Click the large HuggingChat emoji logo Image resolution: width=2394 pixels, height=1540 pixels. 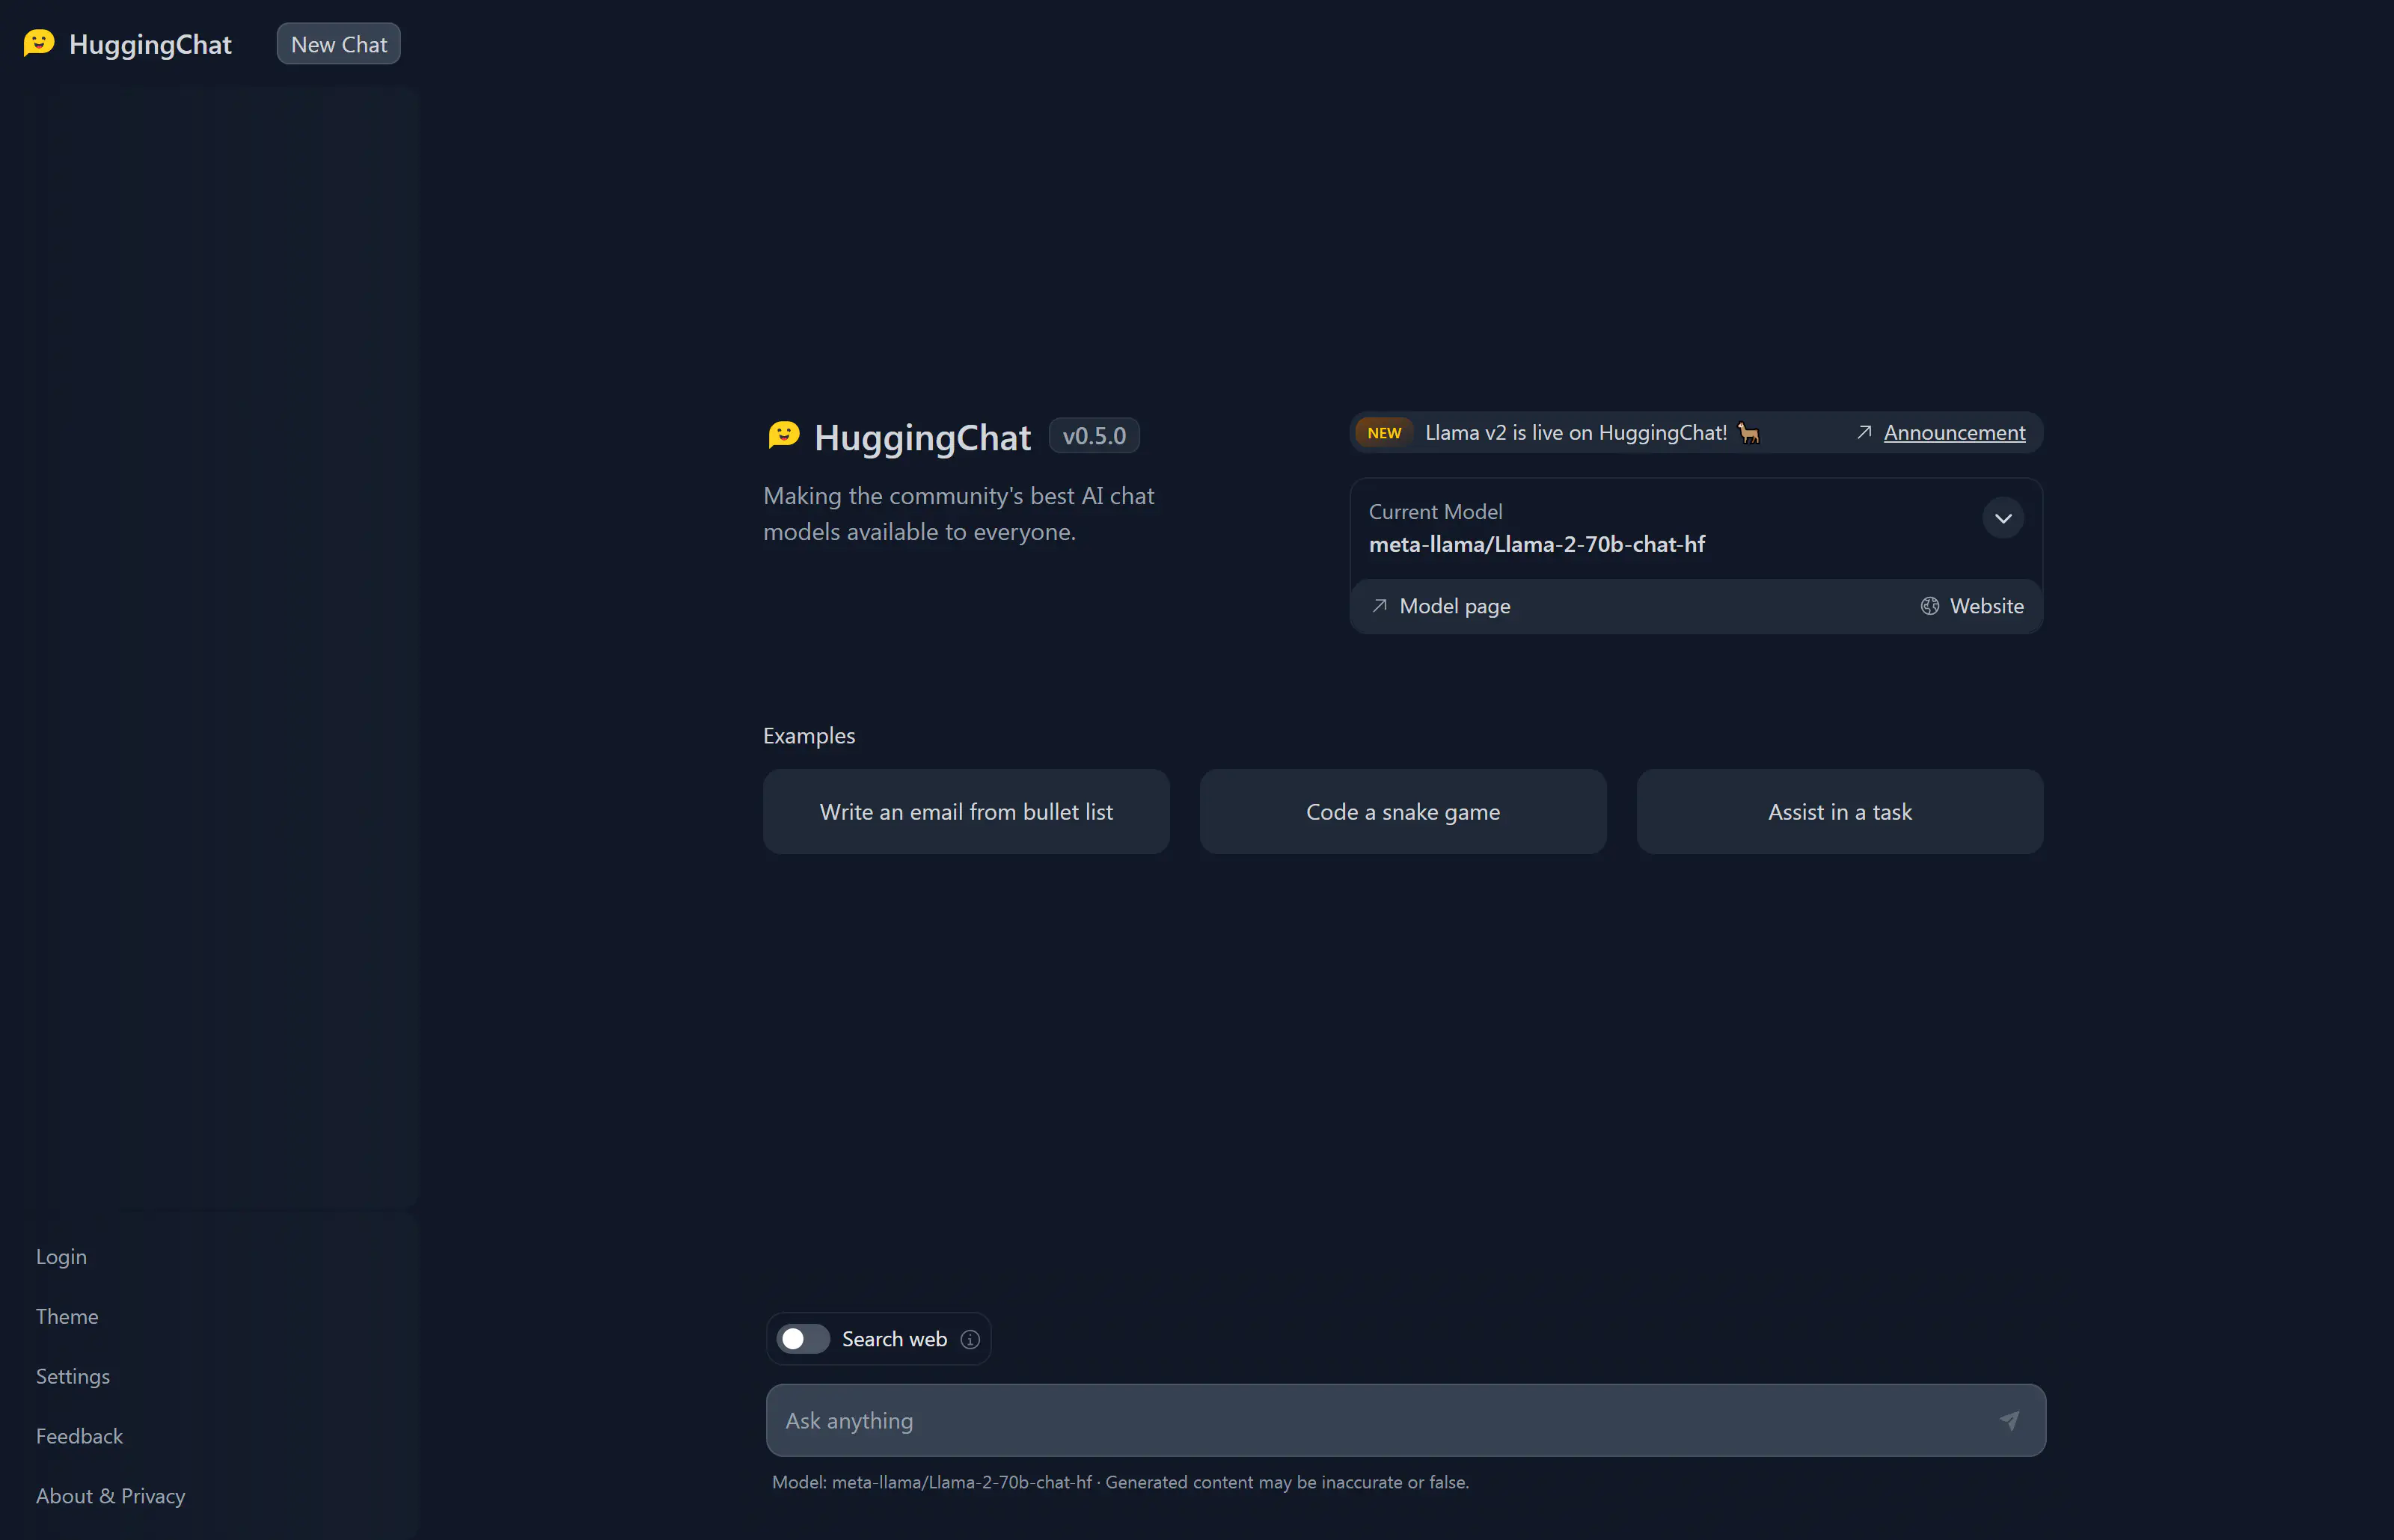coord(784,435)
